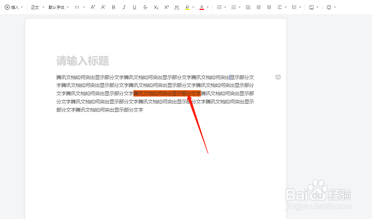
Task: Open the Insert (插入) menu
Action: coord(14,7)
